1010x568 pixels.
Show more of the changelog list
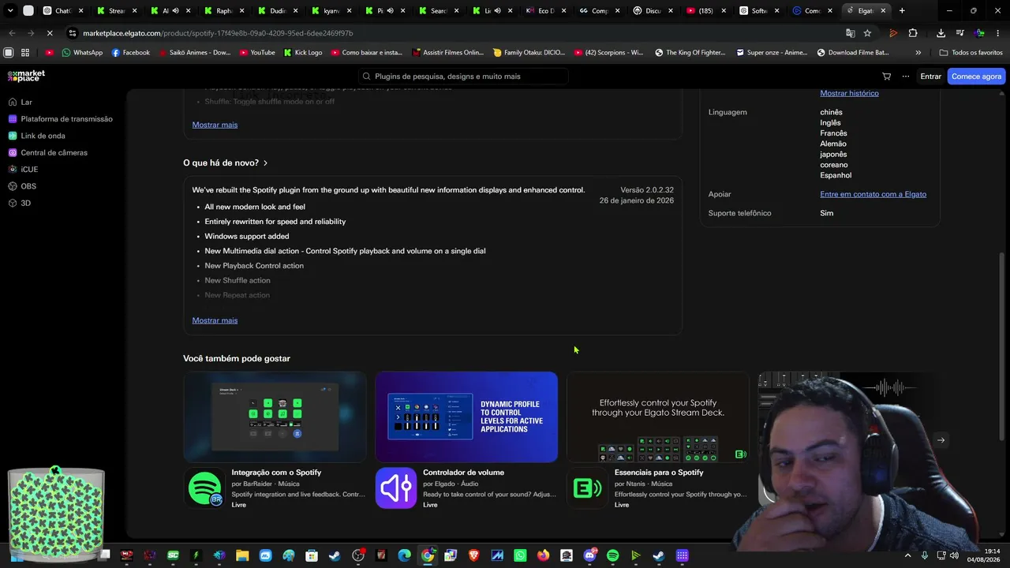tap(215, 320)
